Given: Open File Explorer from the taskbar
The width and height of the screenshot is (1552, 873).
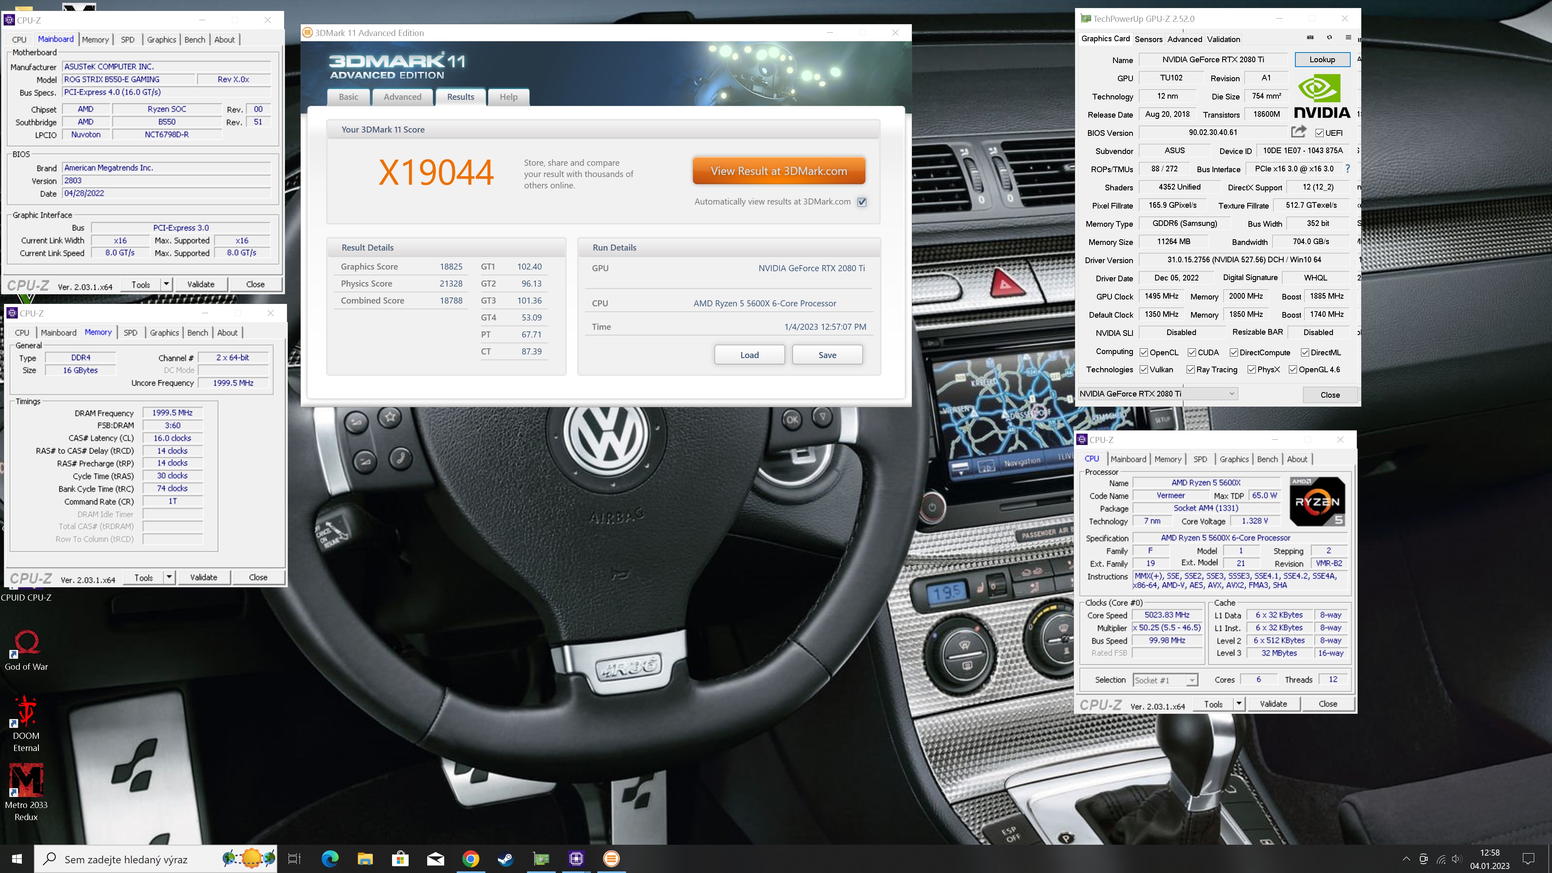Looking at the screenshot, I should pos(365,858).
